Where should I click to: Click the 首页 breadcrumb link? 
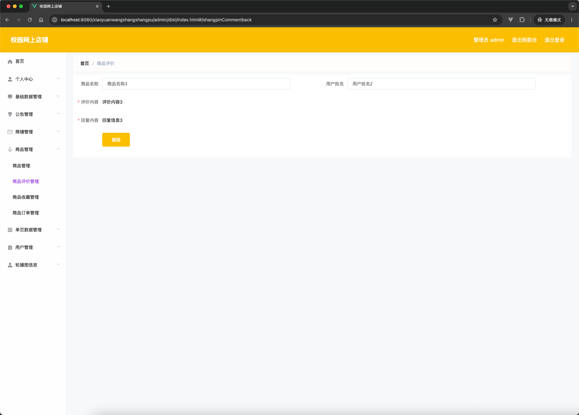click(85, 63)
